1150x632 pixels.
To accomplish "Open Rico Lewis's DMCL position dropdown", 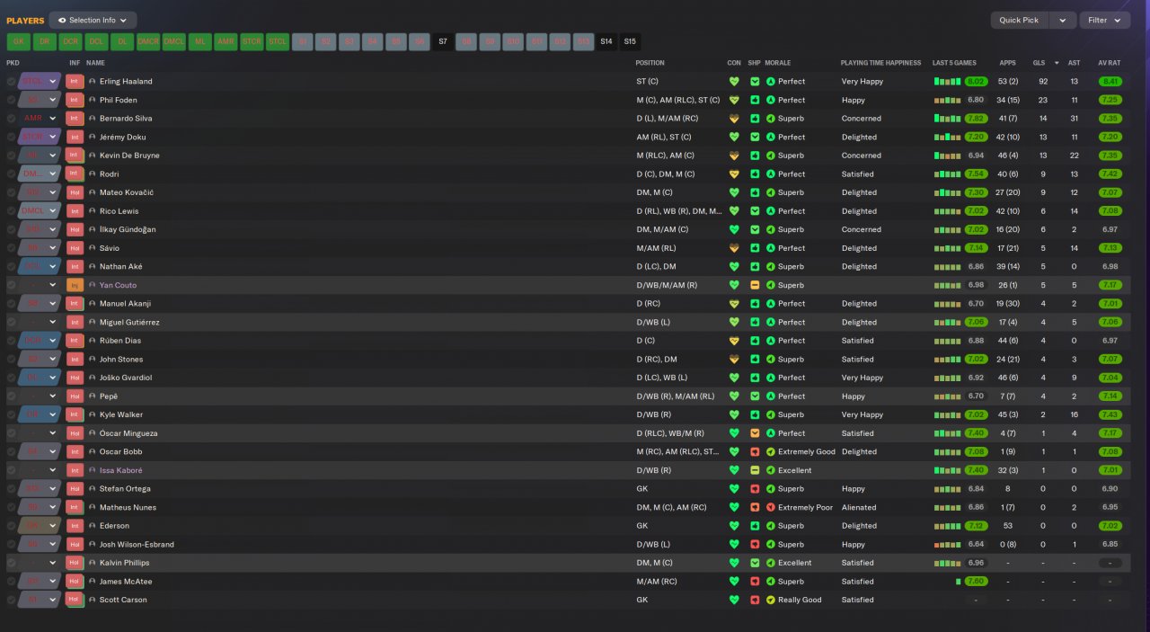I will click(40, 211).
